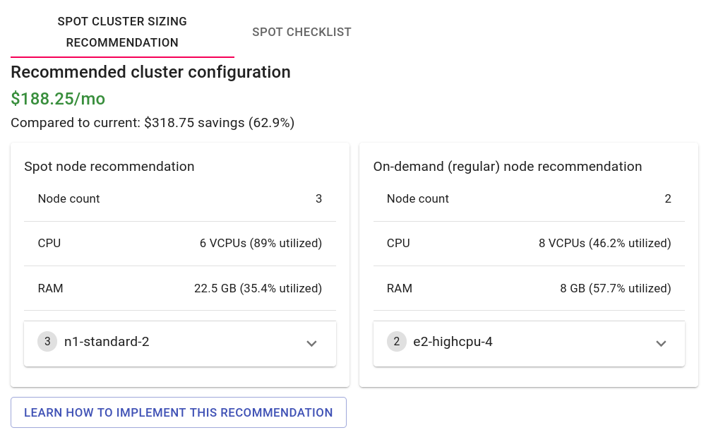
Task: Select the node count badge showing 3
Action: click(x=47, y=341)
